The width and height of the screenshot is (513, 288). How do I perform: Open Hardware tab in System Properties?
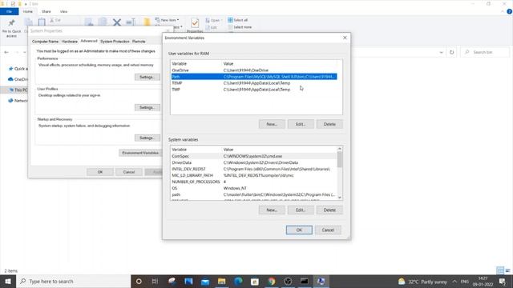pos(70,42)
